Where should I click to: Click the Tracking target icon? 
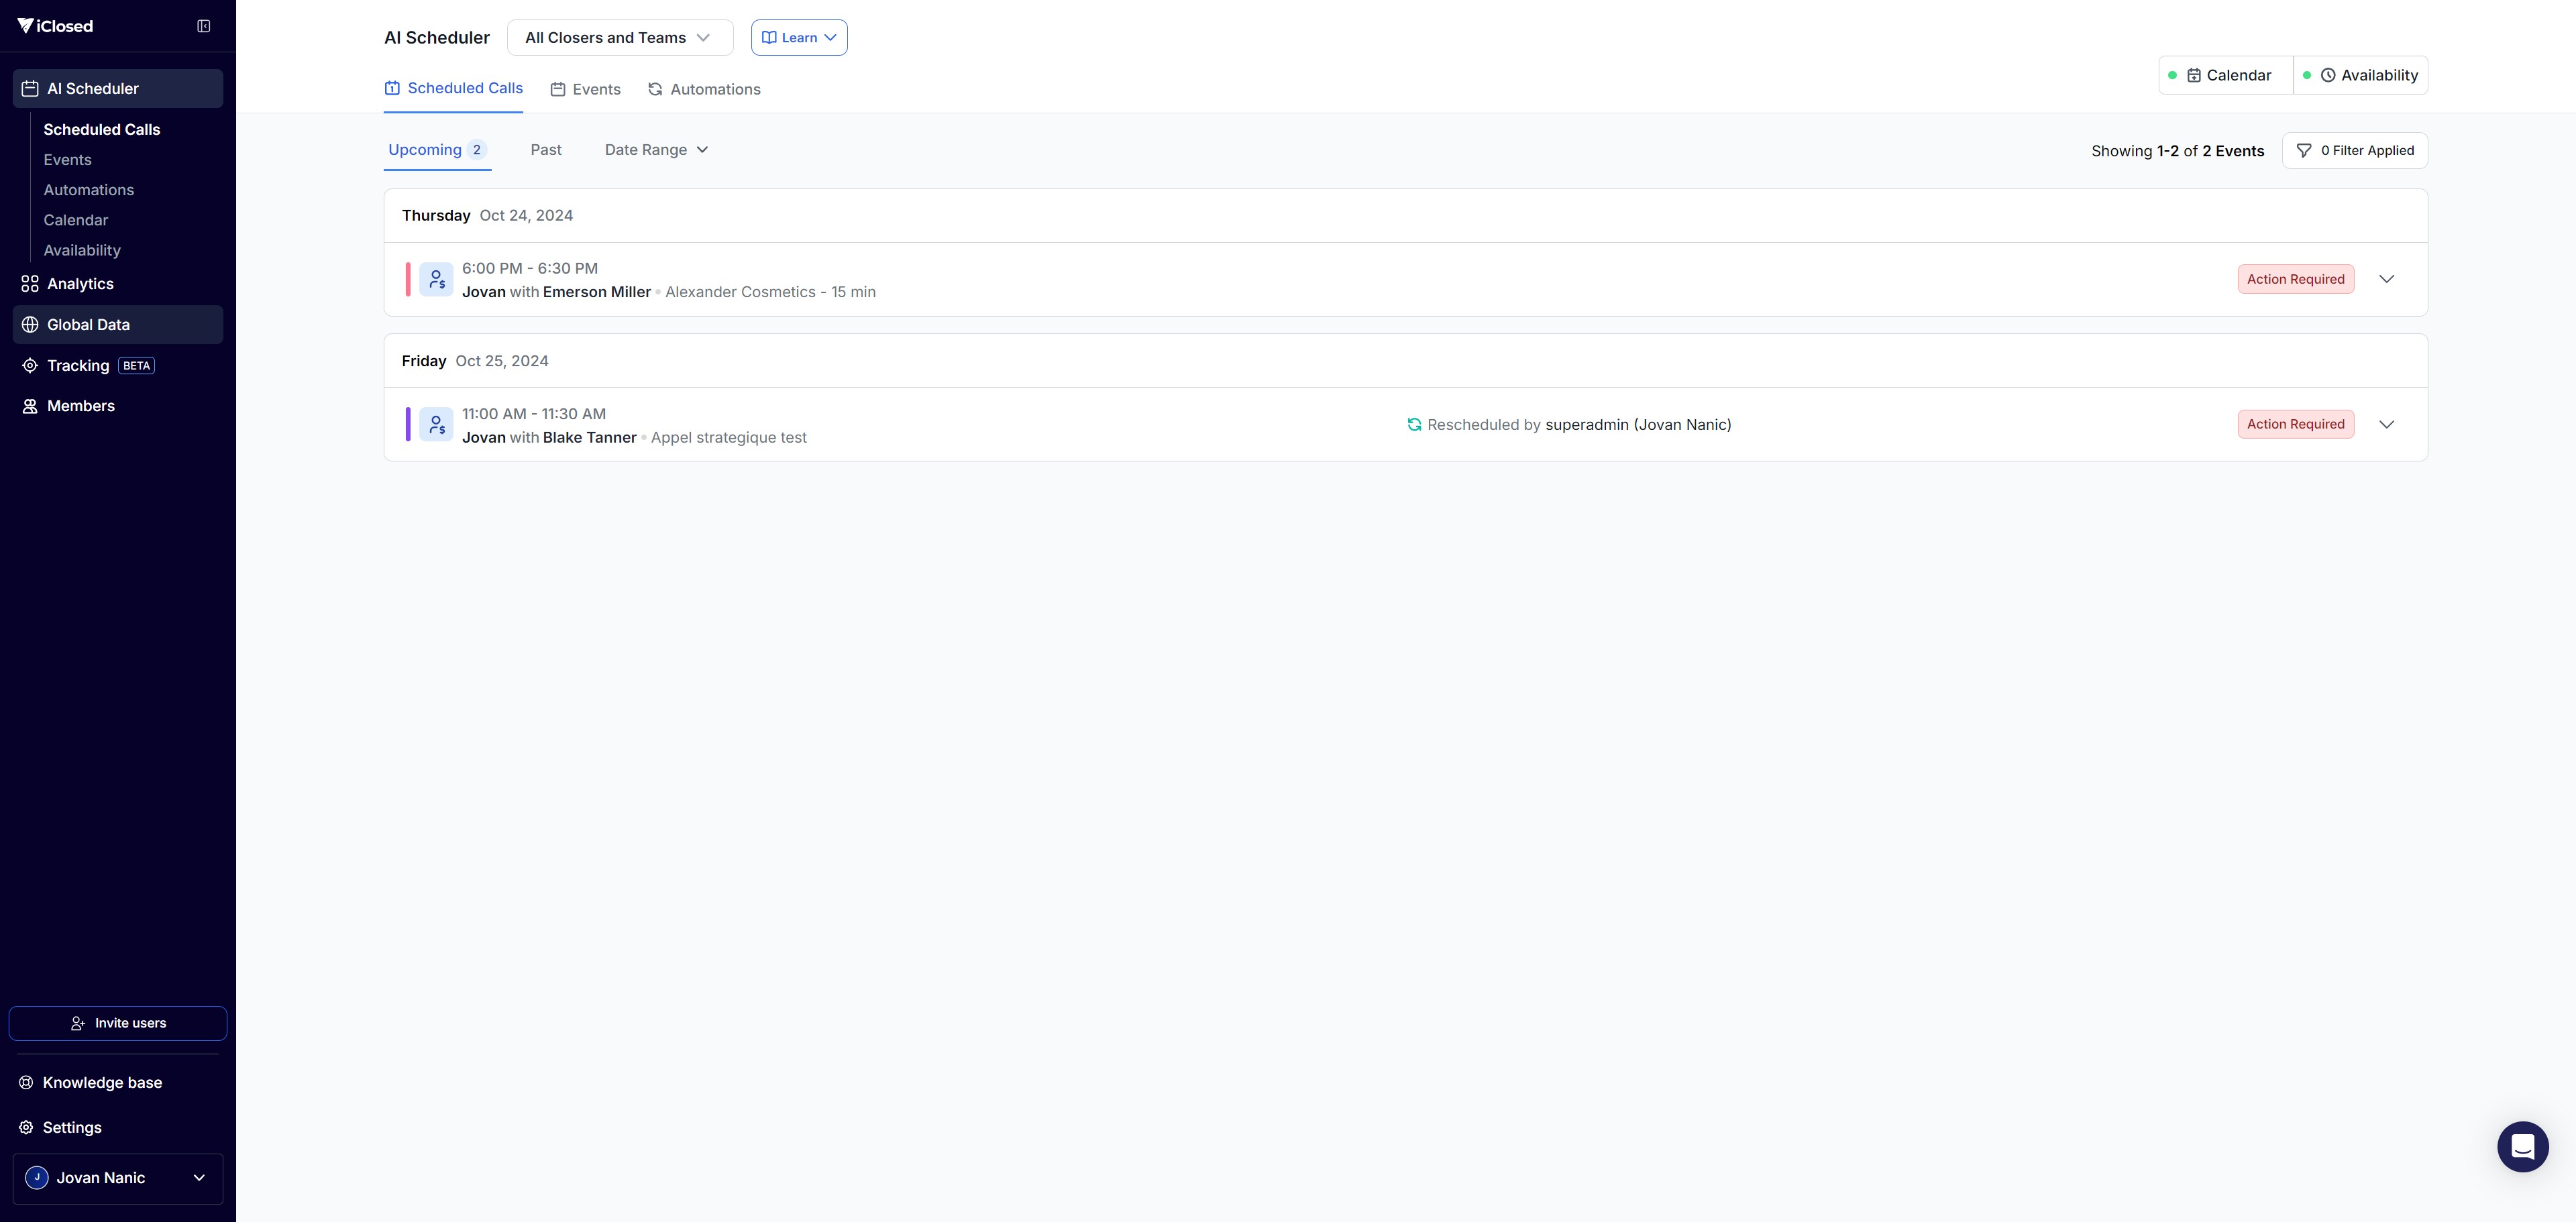(x=30, y=366)
